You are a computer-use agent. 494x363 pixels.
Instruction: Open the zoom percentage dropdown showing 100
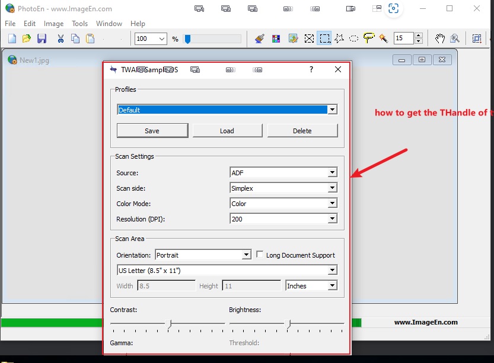[162, 38]
